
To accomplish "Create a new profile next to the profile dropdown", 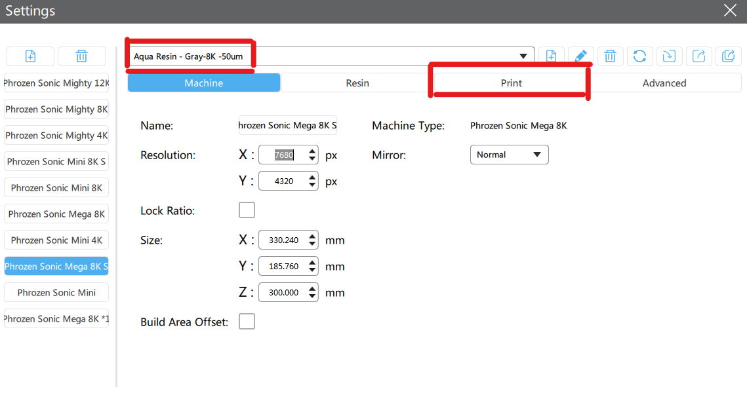I will coord(551,56).
